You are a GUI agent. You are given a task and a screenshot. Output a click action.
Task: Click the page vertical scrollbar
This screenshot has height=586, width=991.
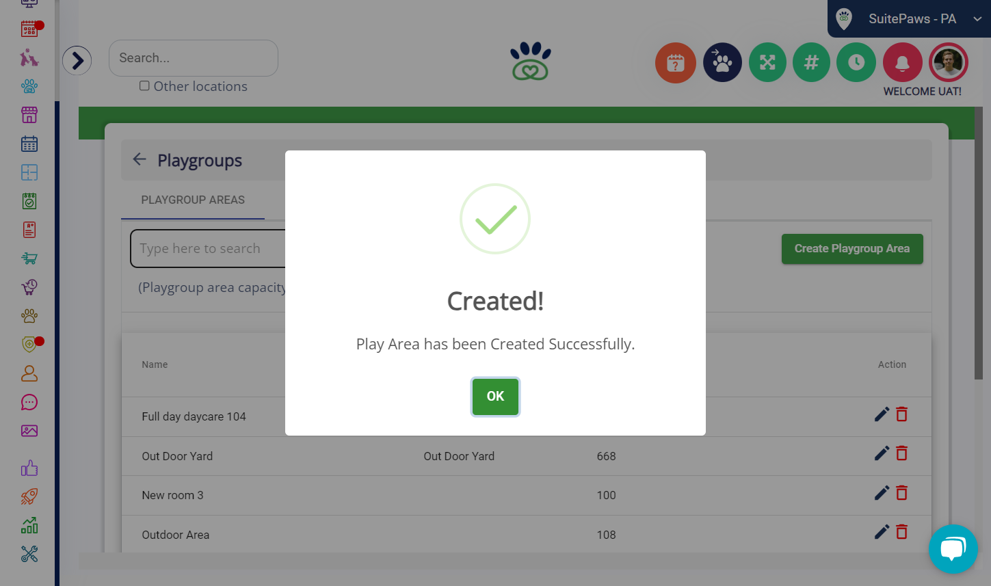coord(979,243)
